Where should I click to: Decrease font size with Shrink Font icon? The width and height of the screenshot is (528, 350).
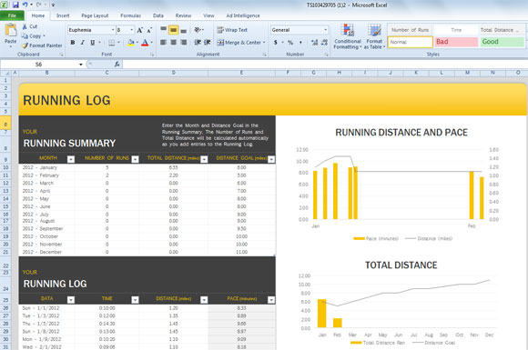(149, 30)
